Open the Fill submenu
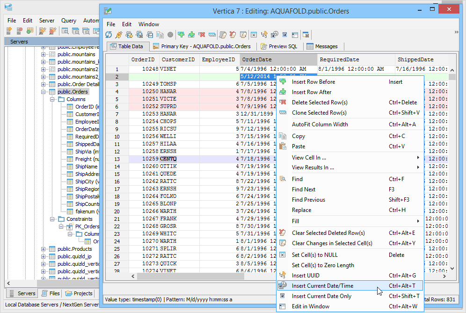466x313 pixels. click(x=350, y=221)
